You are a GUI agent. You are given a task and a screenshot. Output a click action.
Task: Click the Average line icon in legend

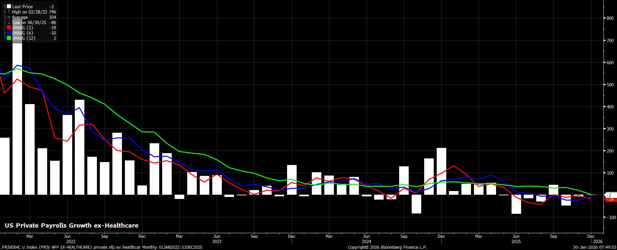pyautogui.click(x=9, y=17)
